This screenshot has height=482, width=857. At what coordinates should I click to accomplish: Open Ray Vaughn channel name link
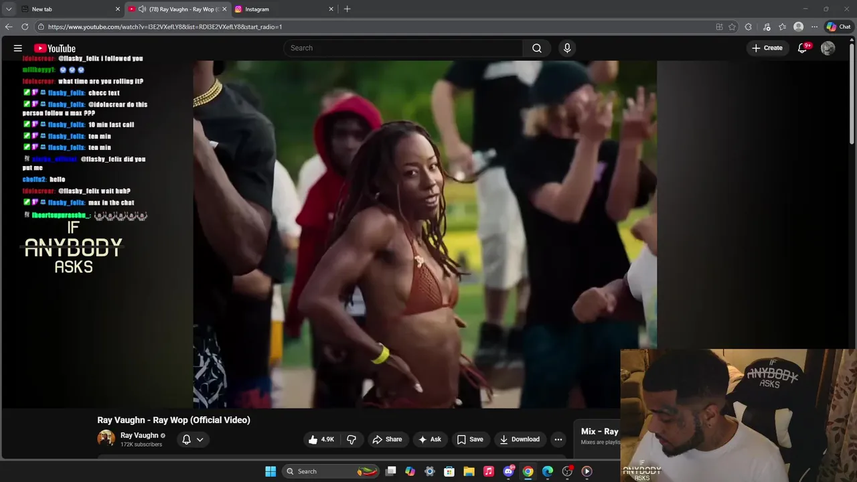[x=139, y=435]
